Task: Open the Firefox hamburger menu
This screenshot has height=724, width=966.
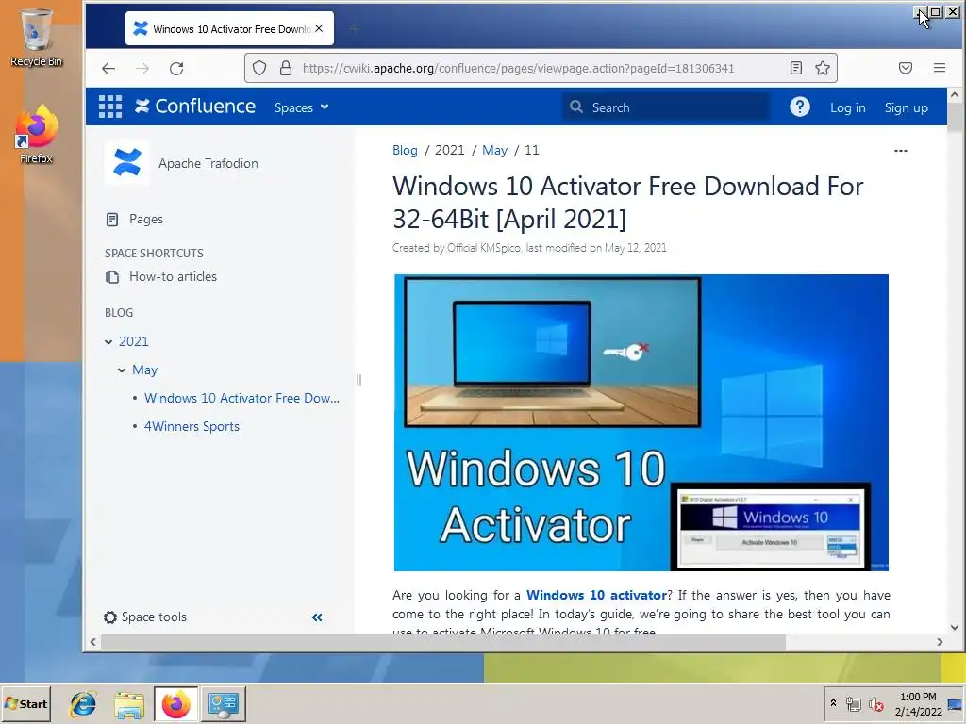Action: (x=940, y=68)
